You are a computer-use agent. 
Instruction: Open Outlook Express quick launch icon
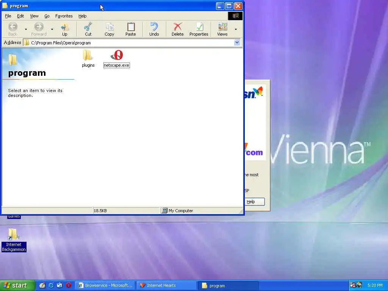[59, 285]
